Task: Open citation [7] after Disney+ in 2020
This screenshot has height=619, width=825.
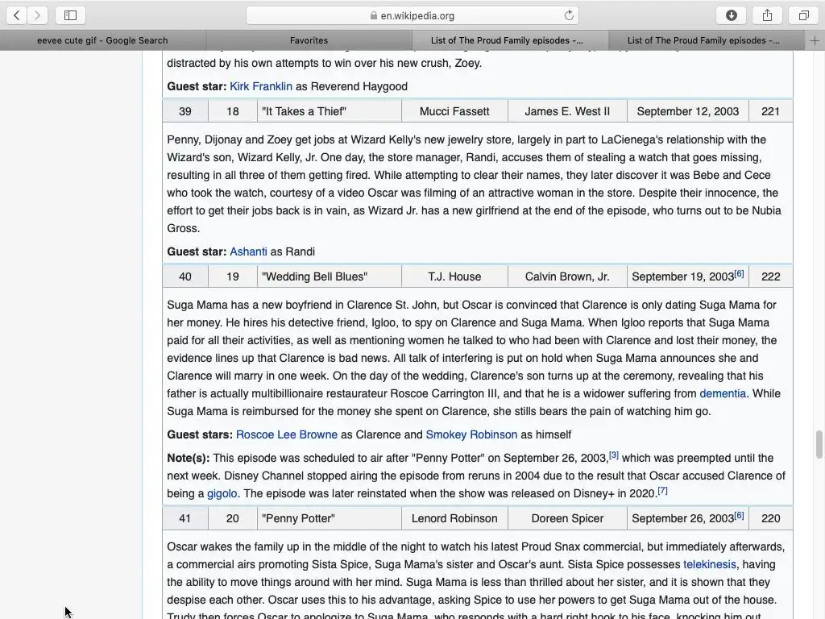Action: tap(663, 491)
